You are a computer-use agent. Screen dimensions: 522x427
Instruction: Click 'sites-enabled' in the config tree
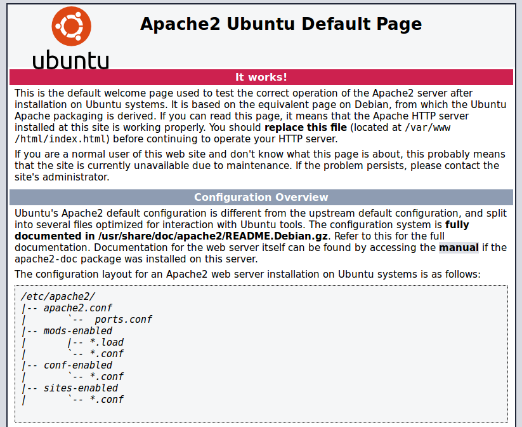pos(81,388)
